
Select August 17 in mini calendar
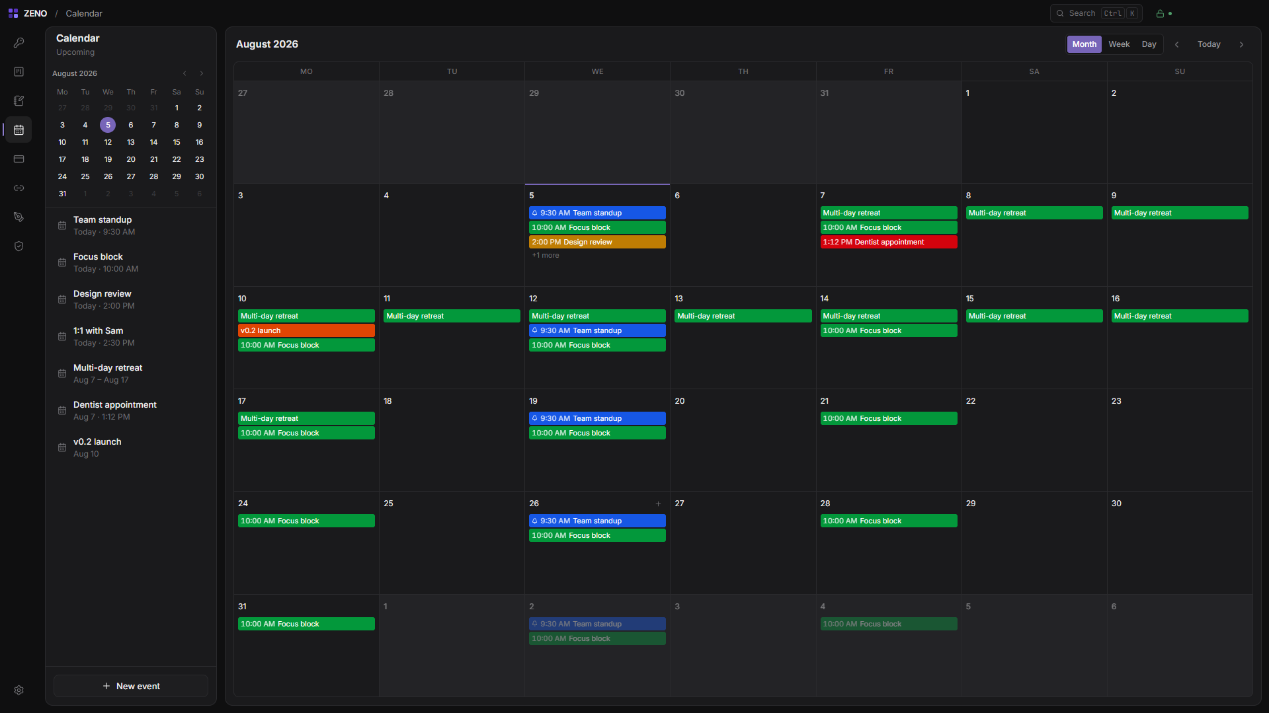coord(62,159)
